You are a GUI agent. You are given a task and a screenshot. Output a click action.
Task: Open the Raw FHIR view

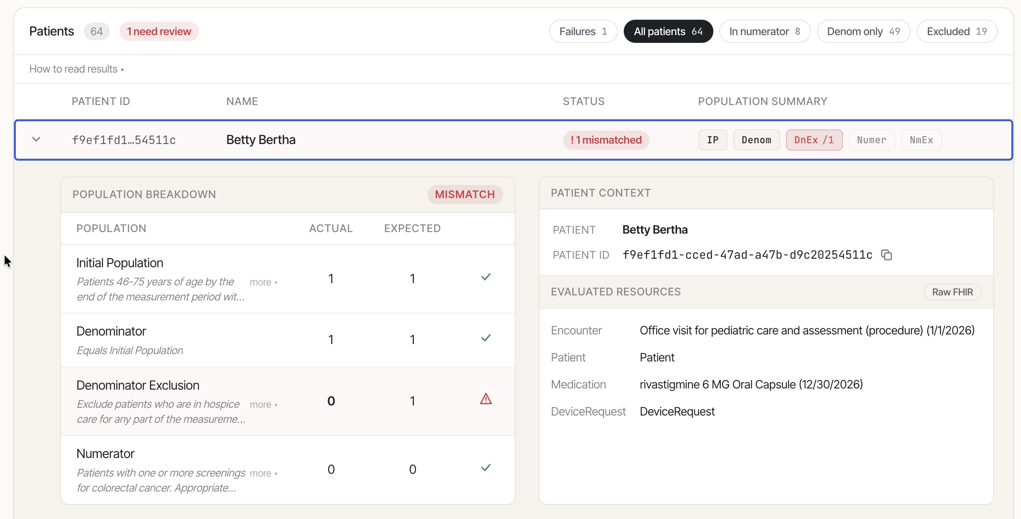click(x=952, y=292)
